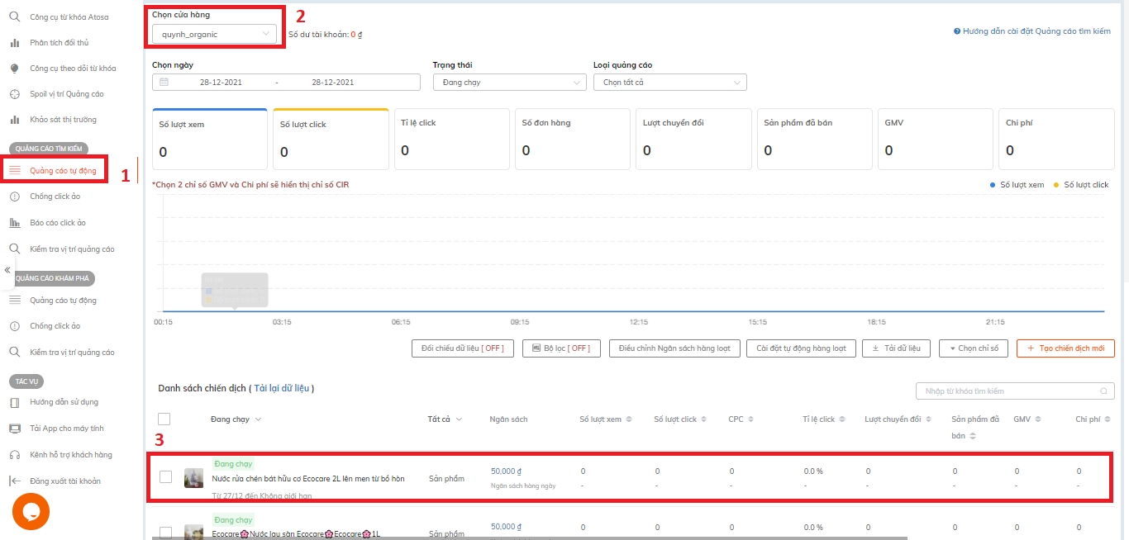Viewport: 1129px width, 540px height.
Task: Check the Nước rửa chén campaign checkbox
Action: coord(165,476)
